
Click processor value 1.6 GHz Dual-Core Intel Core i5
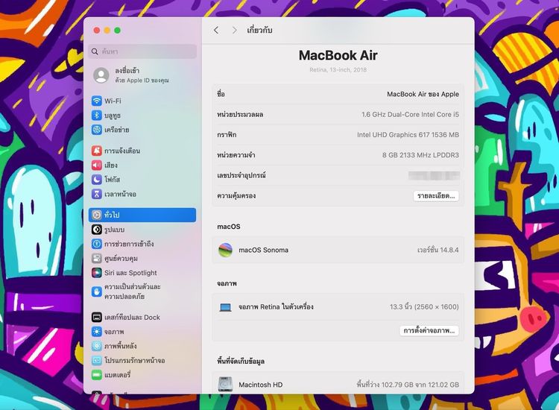(411, 115)
